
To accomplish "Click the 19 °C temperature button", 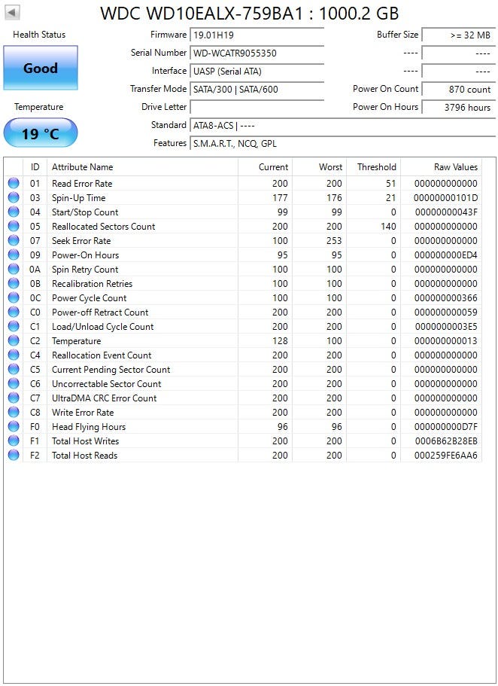I will pos(40,133).
